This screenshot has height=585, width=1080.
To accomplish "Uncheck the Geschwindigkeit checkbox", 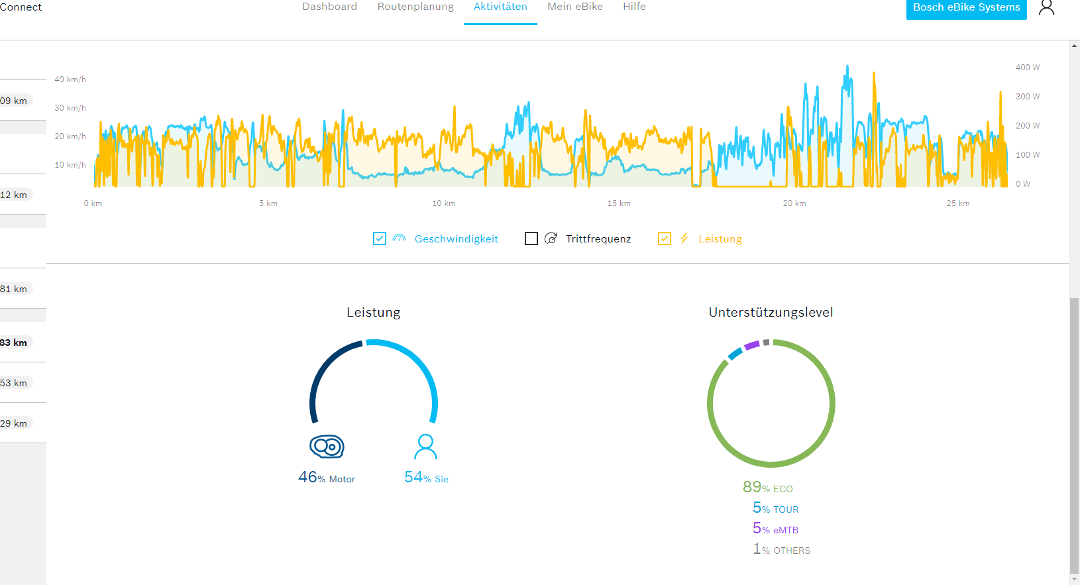I will pyautogui.click(x=380, y=239).
